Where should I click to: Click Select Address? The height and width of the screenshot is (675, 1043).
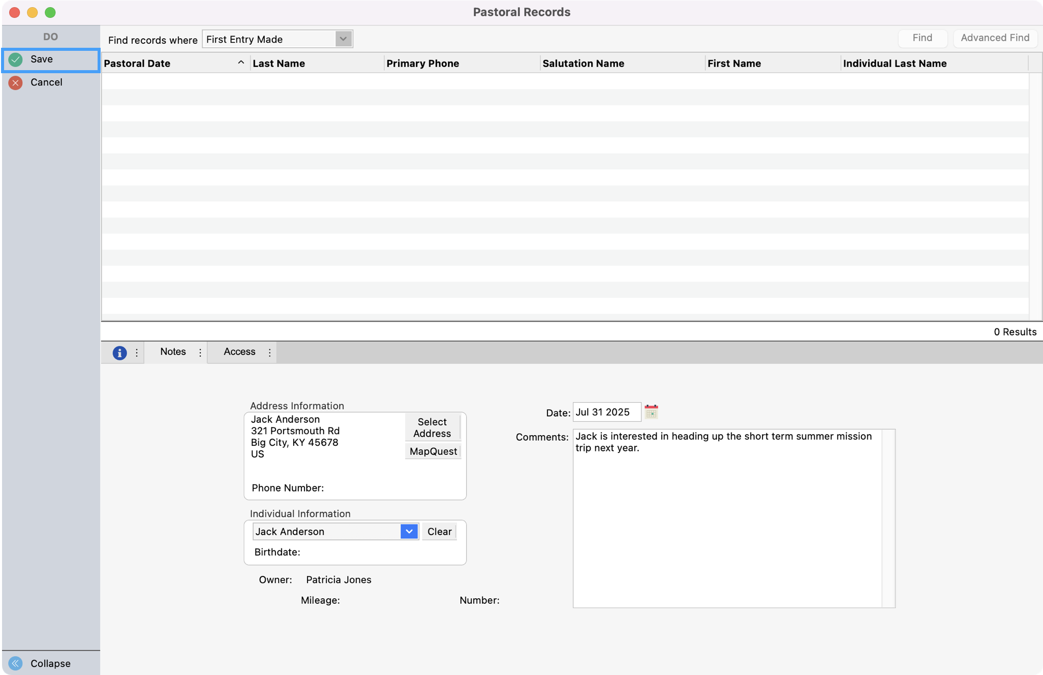(432, 427)
